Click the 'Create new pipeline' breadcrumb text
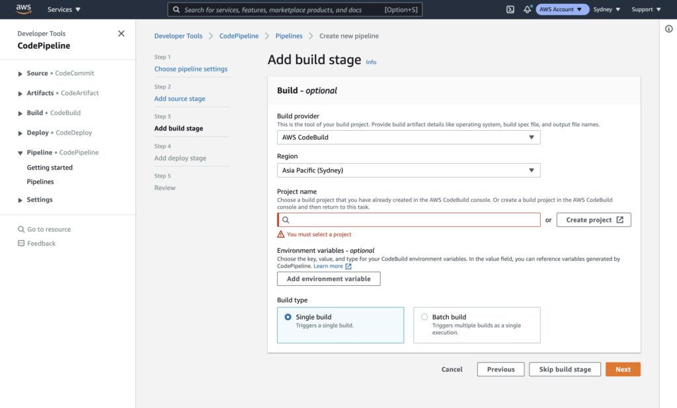This screenshot has width=677, height=408. (x=349, y=36)
